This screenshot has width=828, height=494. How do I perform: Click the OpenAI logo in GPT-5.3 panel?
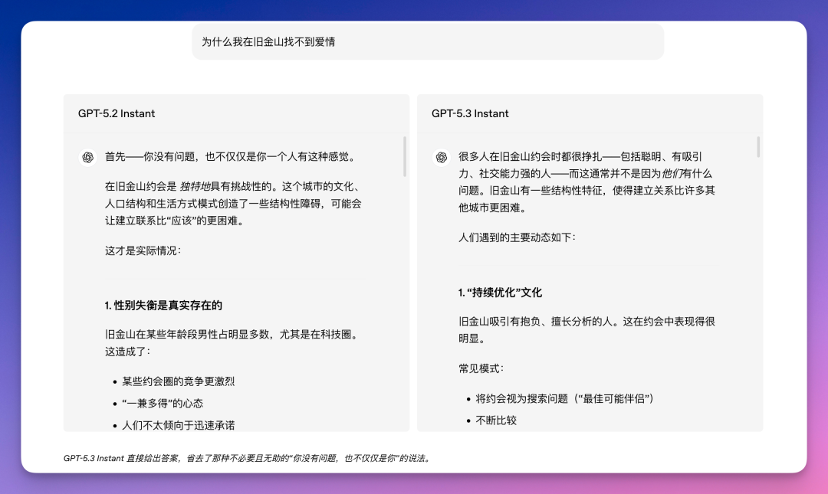pyautogui.click(x=440, y=155)
